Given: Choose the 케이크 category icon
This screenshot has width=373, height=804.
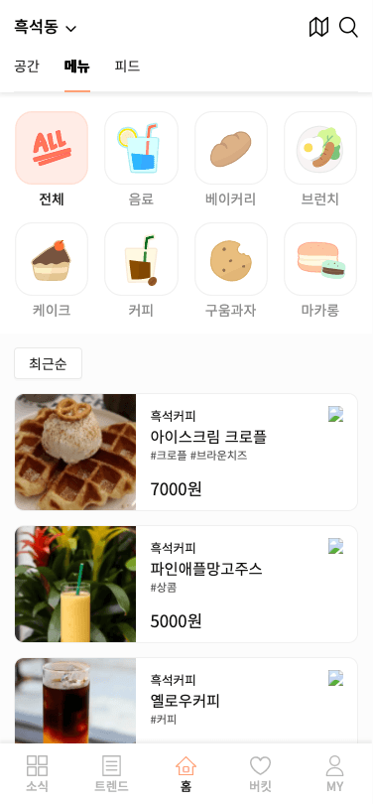Looking at the screenshot, I should click(x=52, y=259).
